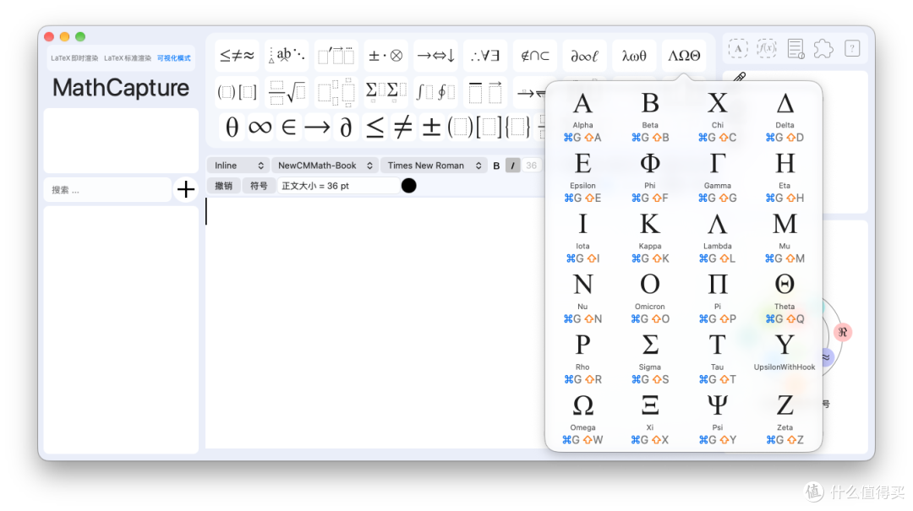
Task: Insert the right arrow quick symbol
Action: pos(317,127)
